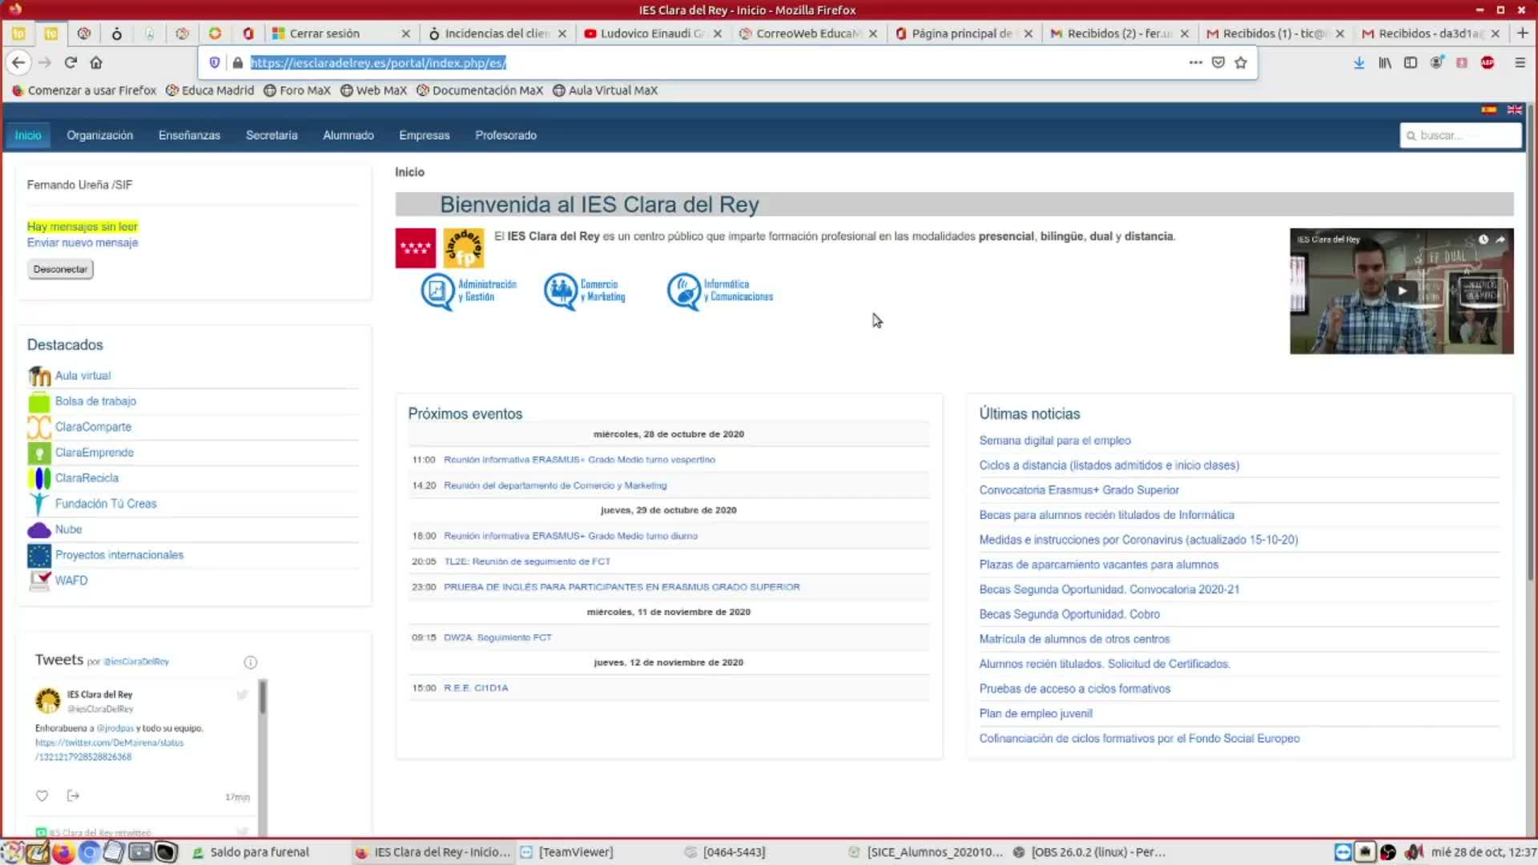Open page actions three-dot menu in address bar
This screenshot has height=865, width=1538.
click(x=1195, y=62)
